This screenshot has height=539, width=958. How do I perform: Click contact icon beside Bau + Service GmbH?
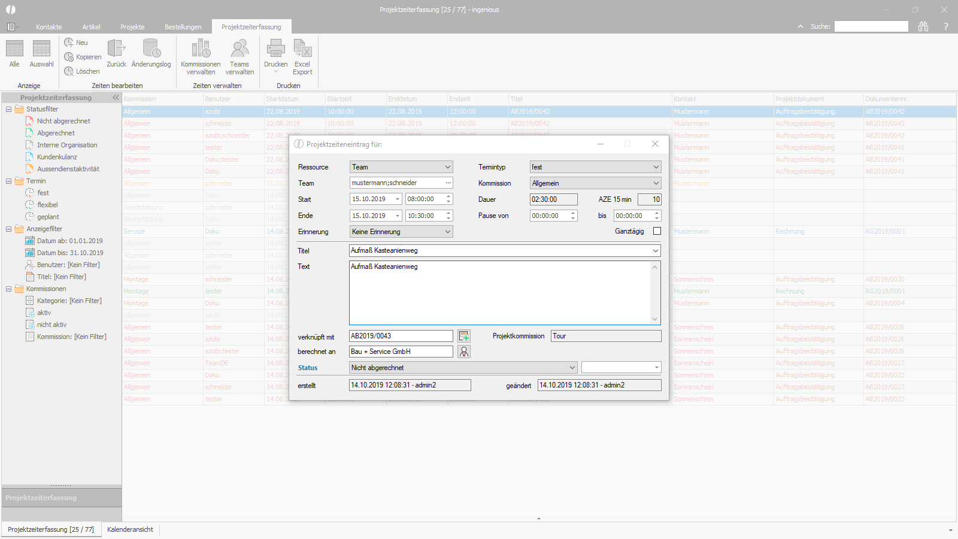(x=464, y=352)
